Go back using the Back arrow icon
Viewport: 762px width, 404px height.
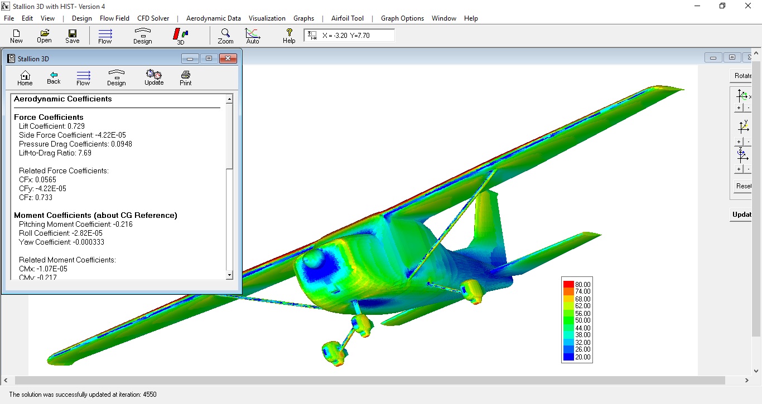[54, 77]
